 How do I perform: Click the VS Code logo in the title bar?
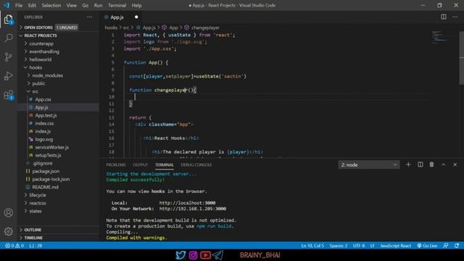click(x=7, y=5)
